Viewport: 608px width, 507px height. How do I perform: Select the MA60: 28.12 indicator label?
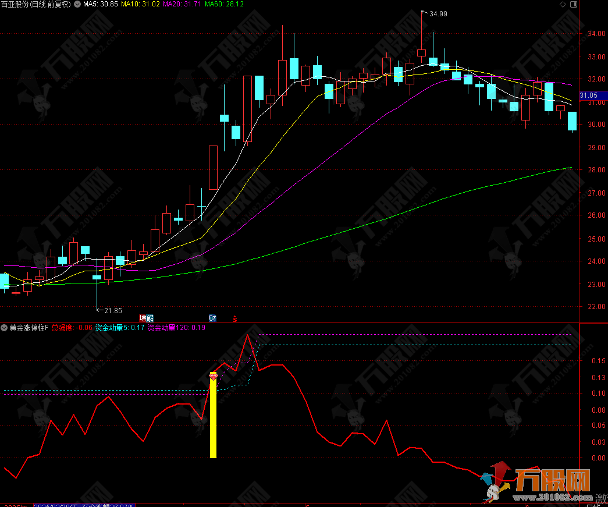224,4
